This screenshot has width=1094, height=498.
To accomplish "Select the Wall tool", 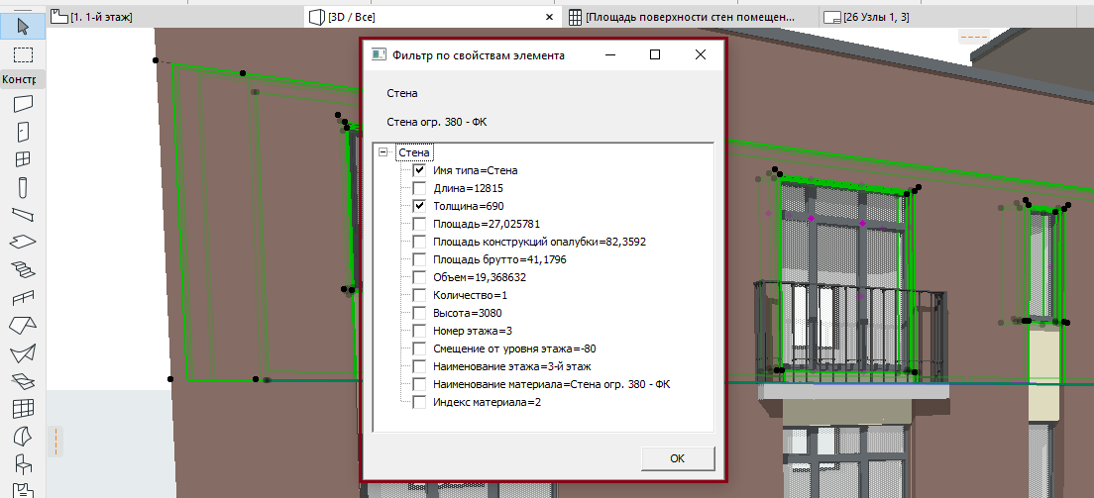I will coord(23,104).
